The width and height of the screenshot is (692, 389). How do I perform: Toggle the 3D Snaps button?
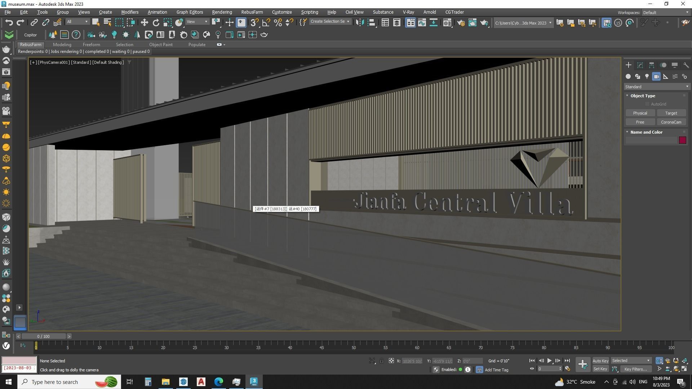(254, 22)
